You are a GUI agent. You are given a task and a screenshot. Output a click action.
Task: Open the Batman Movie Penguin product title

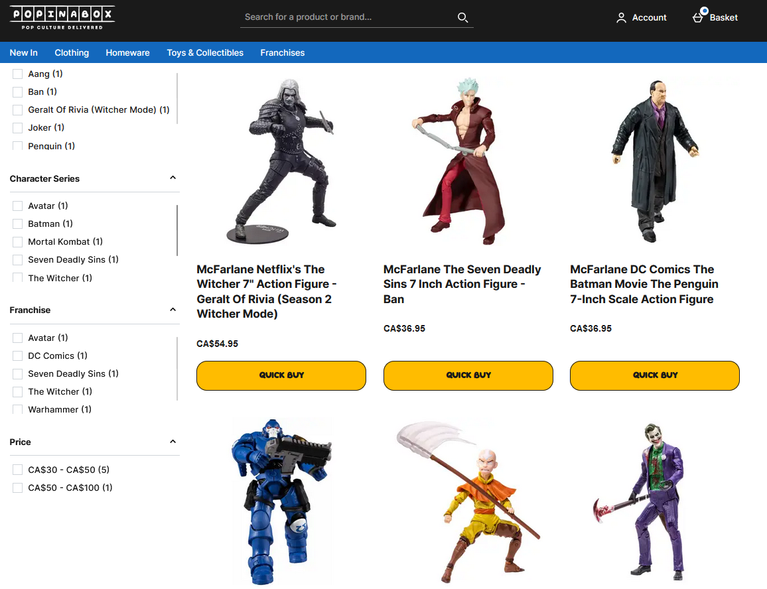tap(644, 285)
